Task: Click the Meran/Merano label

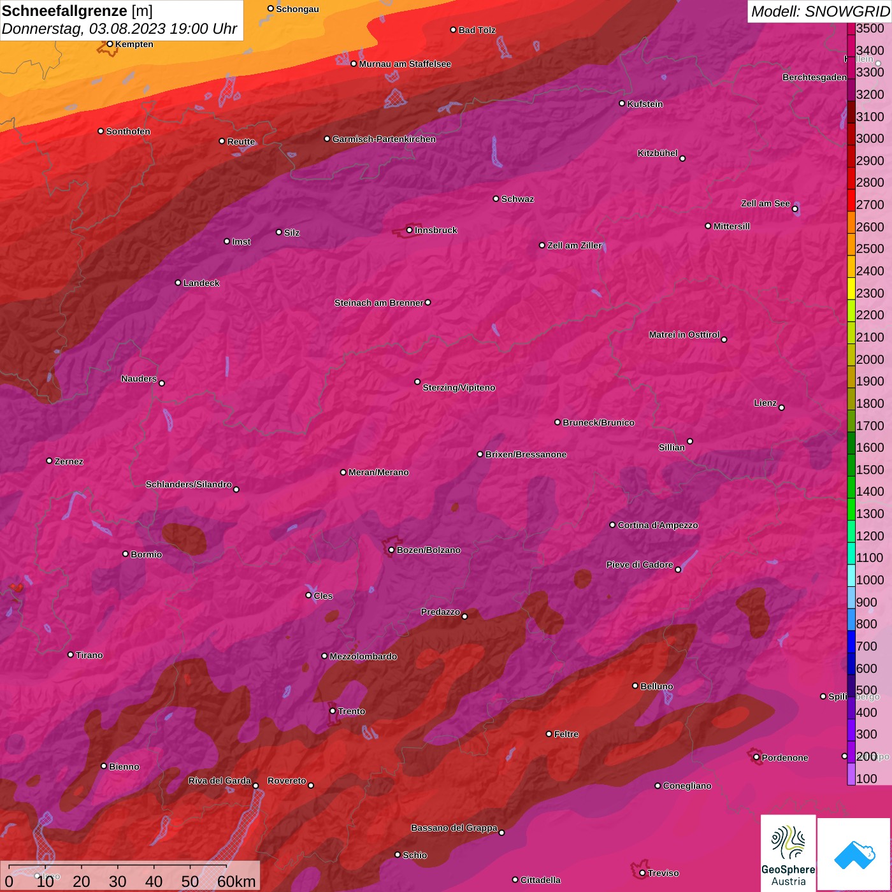Action: click(378, 472)
